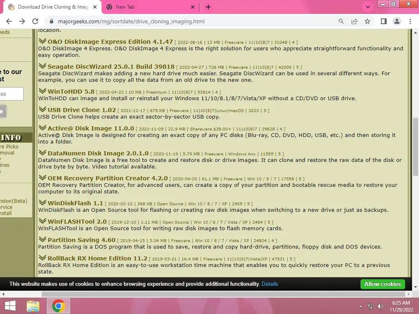Go back to the previous page
The image size is (419, 314).
9,21
